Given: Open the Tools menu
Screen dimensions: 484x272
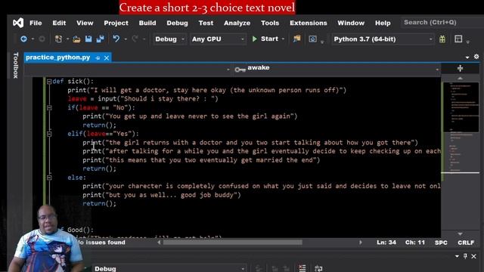Looking at the screenshot, I should point(270,23).
